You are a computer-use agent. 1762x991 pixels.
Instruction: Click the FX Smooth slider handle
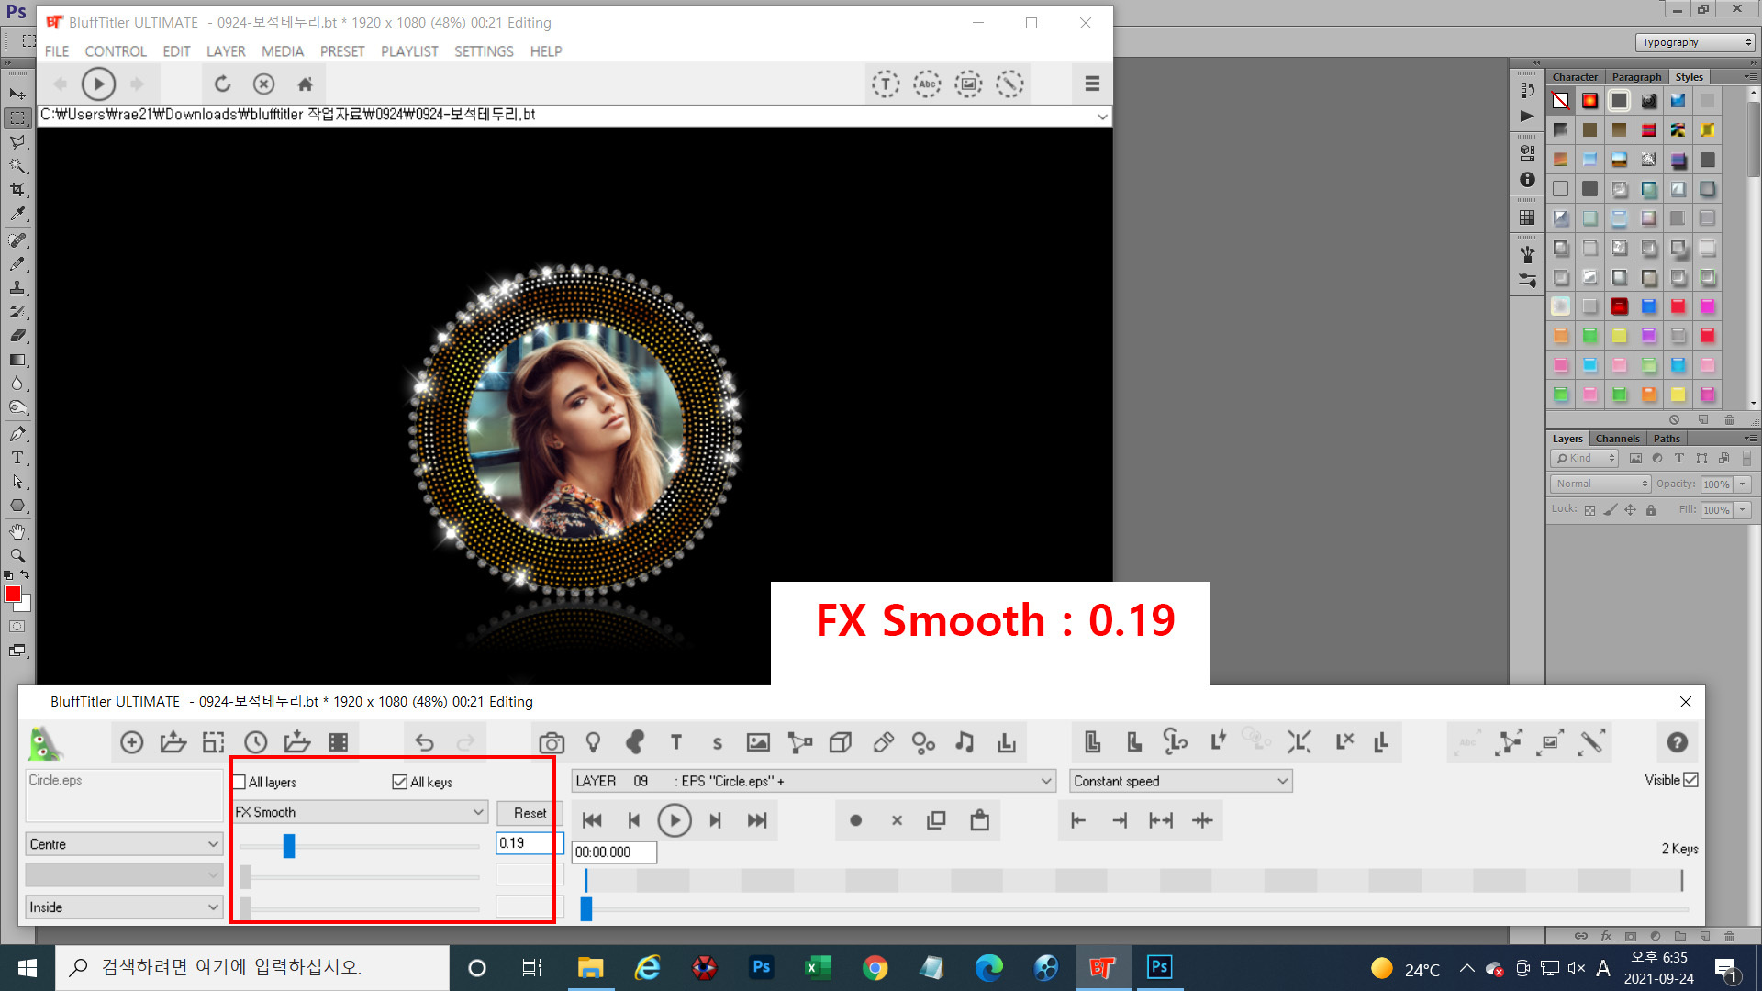click(289, 845)
